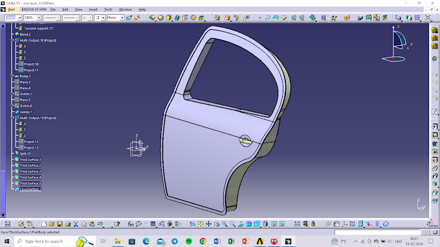Screen dimensions: 440x247
Task: Click the Fit All In view icon
Action: 201,224
